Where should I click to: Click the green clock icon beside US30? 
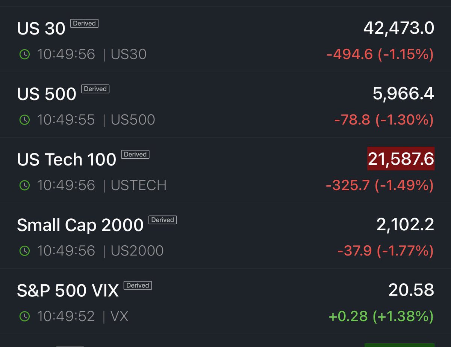(24, 54)
